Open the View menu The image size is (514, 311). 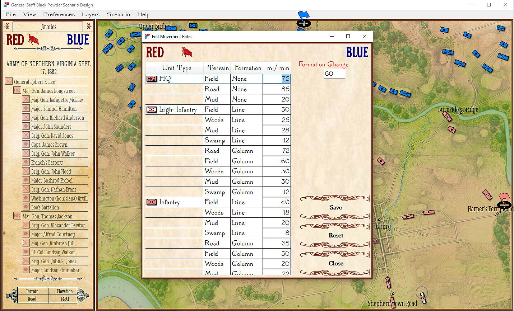(x=29, y=14)
